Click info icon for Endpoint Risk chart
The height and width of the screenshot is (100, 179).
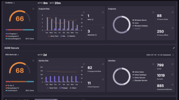pyautogui.click(x=84, y=12)
